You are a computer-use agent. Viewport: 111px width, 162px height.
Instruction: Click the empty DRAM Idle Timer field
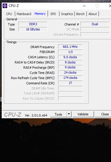click(x=70, y=88)
